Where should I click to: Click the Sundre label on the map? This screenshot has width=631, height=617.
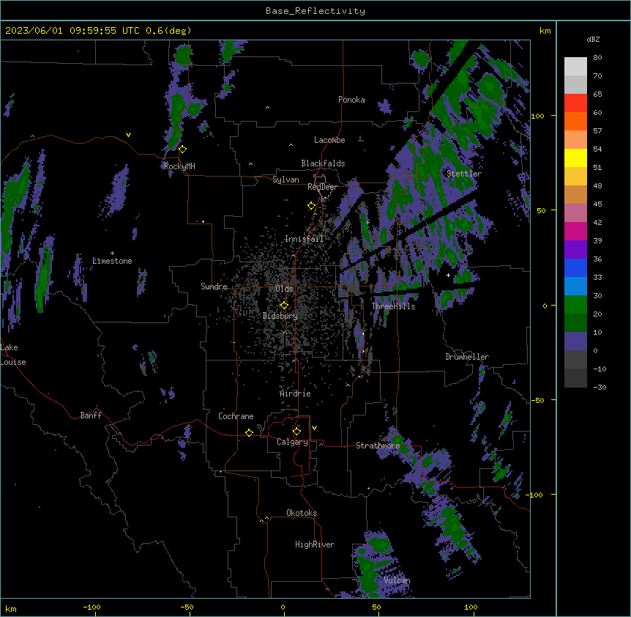point(214,287)
